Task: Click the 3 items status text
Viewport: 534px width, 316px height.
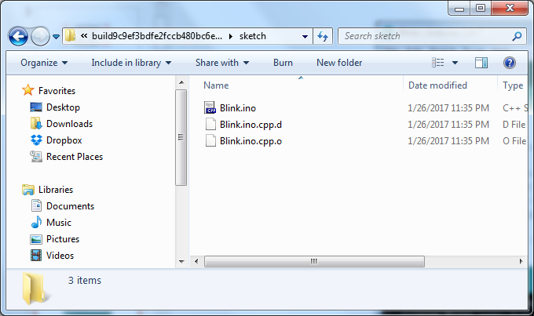Action: click(85, 280)
